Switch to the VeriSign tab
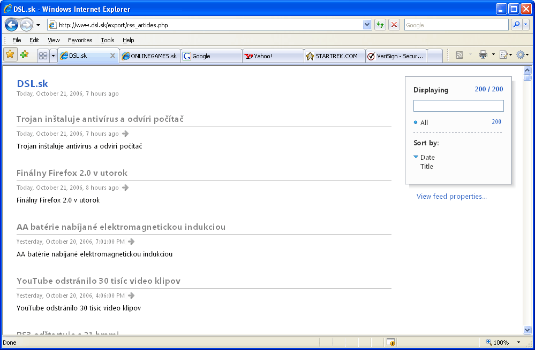This screenshot has height=350, width=535. [x=396, y=56]
